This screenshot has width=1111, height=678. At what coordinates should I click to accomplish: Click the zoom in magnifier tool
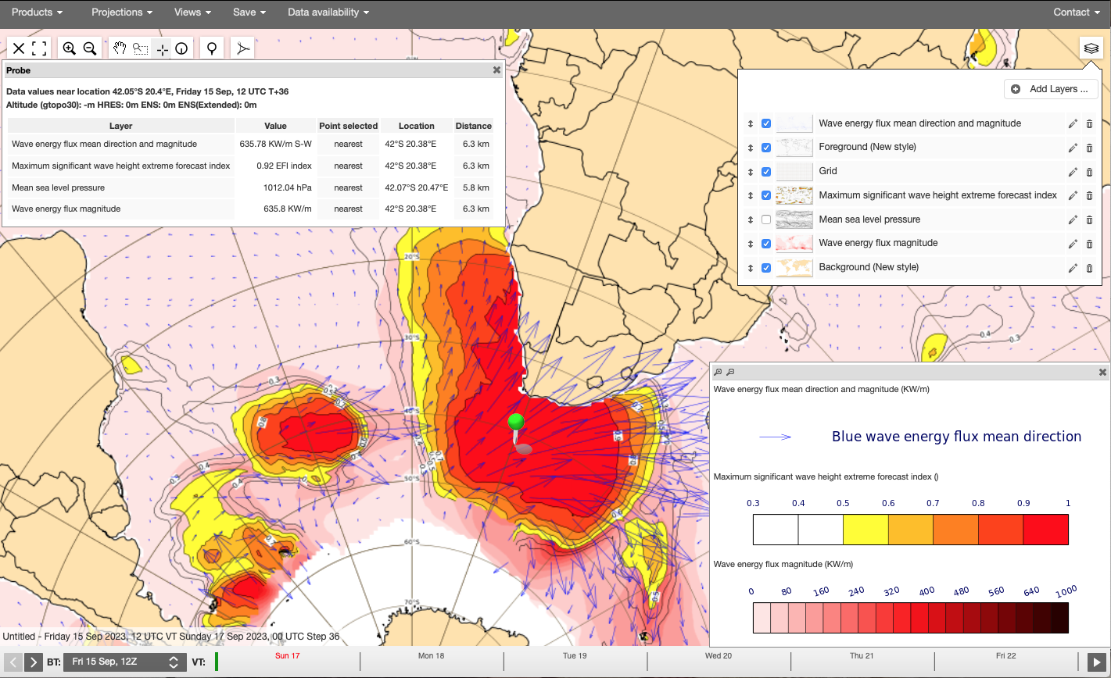pos(70,48)
